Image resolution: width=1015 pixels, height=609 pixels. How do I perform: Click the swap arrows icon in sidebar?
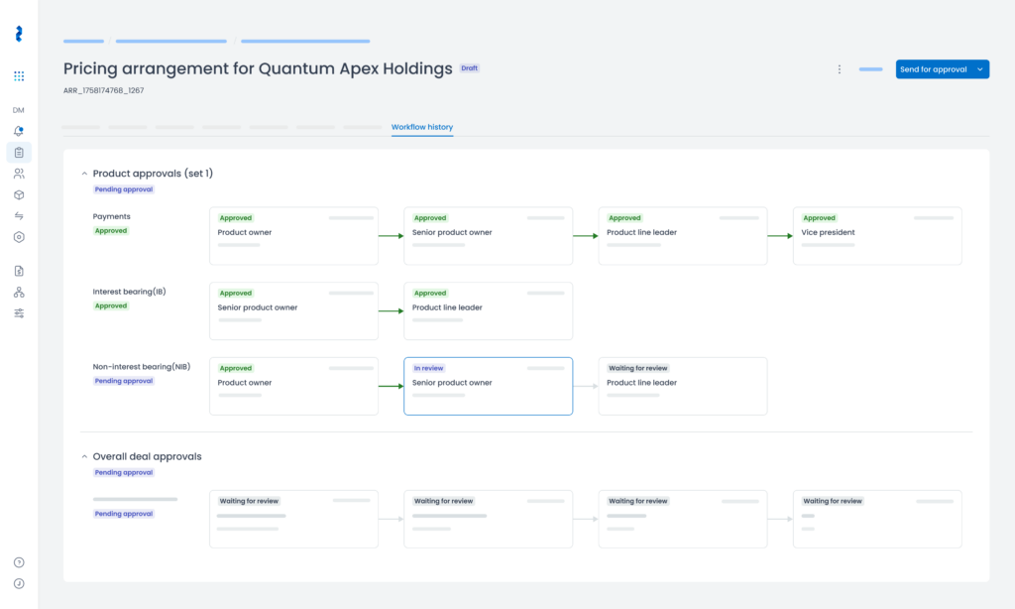pyautogui.click(x=19, y=215)
